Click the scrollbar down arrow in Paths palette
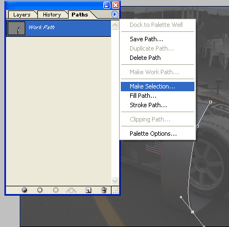Screen dimensions: 229x227 tap(115, 181)
